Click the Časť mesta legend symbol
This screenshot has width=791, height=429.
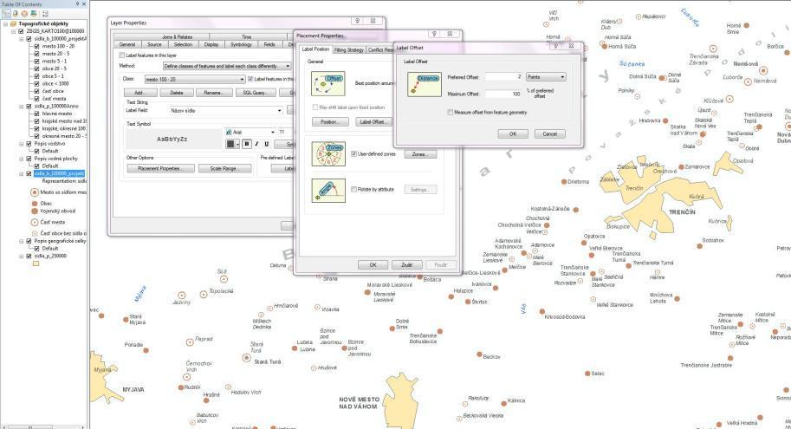(35, 222)
